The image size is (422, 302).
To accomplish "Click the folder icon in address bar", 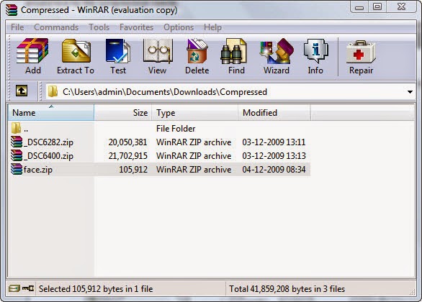I will [53, 91].
